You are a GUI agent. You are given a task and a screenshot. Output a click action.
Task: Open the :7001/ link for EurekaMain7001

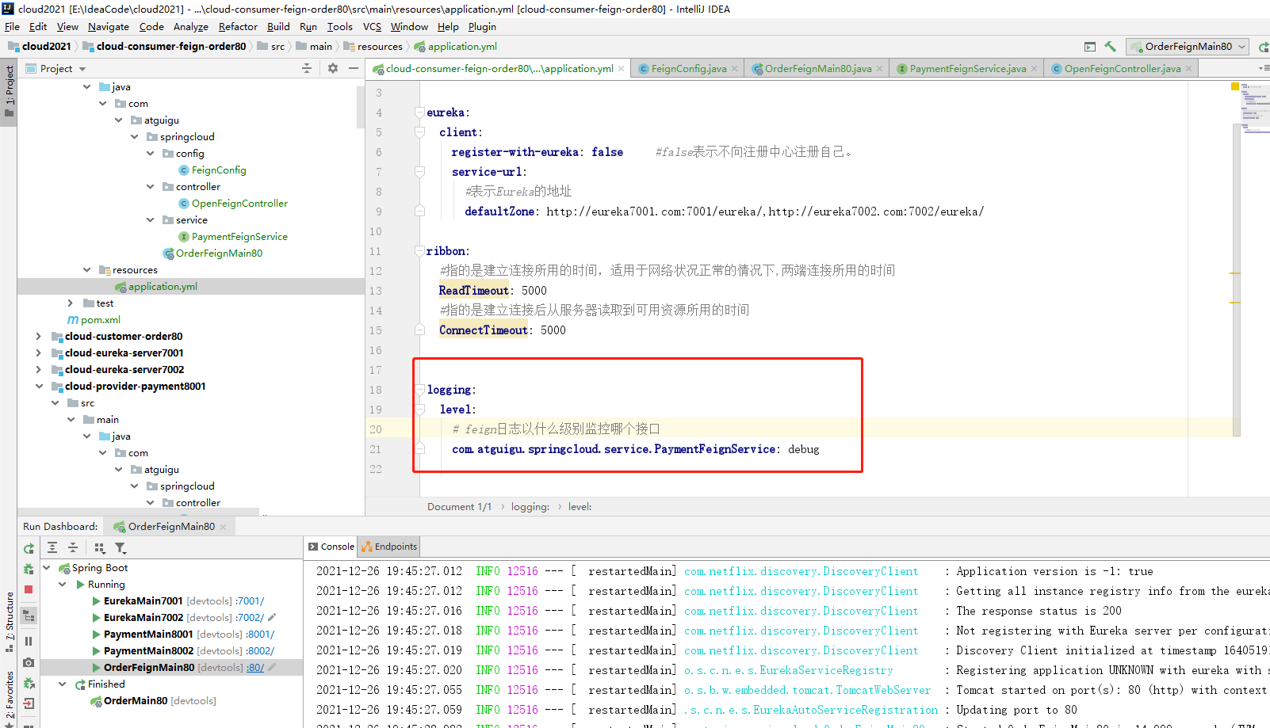coord(250,601)
